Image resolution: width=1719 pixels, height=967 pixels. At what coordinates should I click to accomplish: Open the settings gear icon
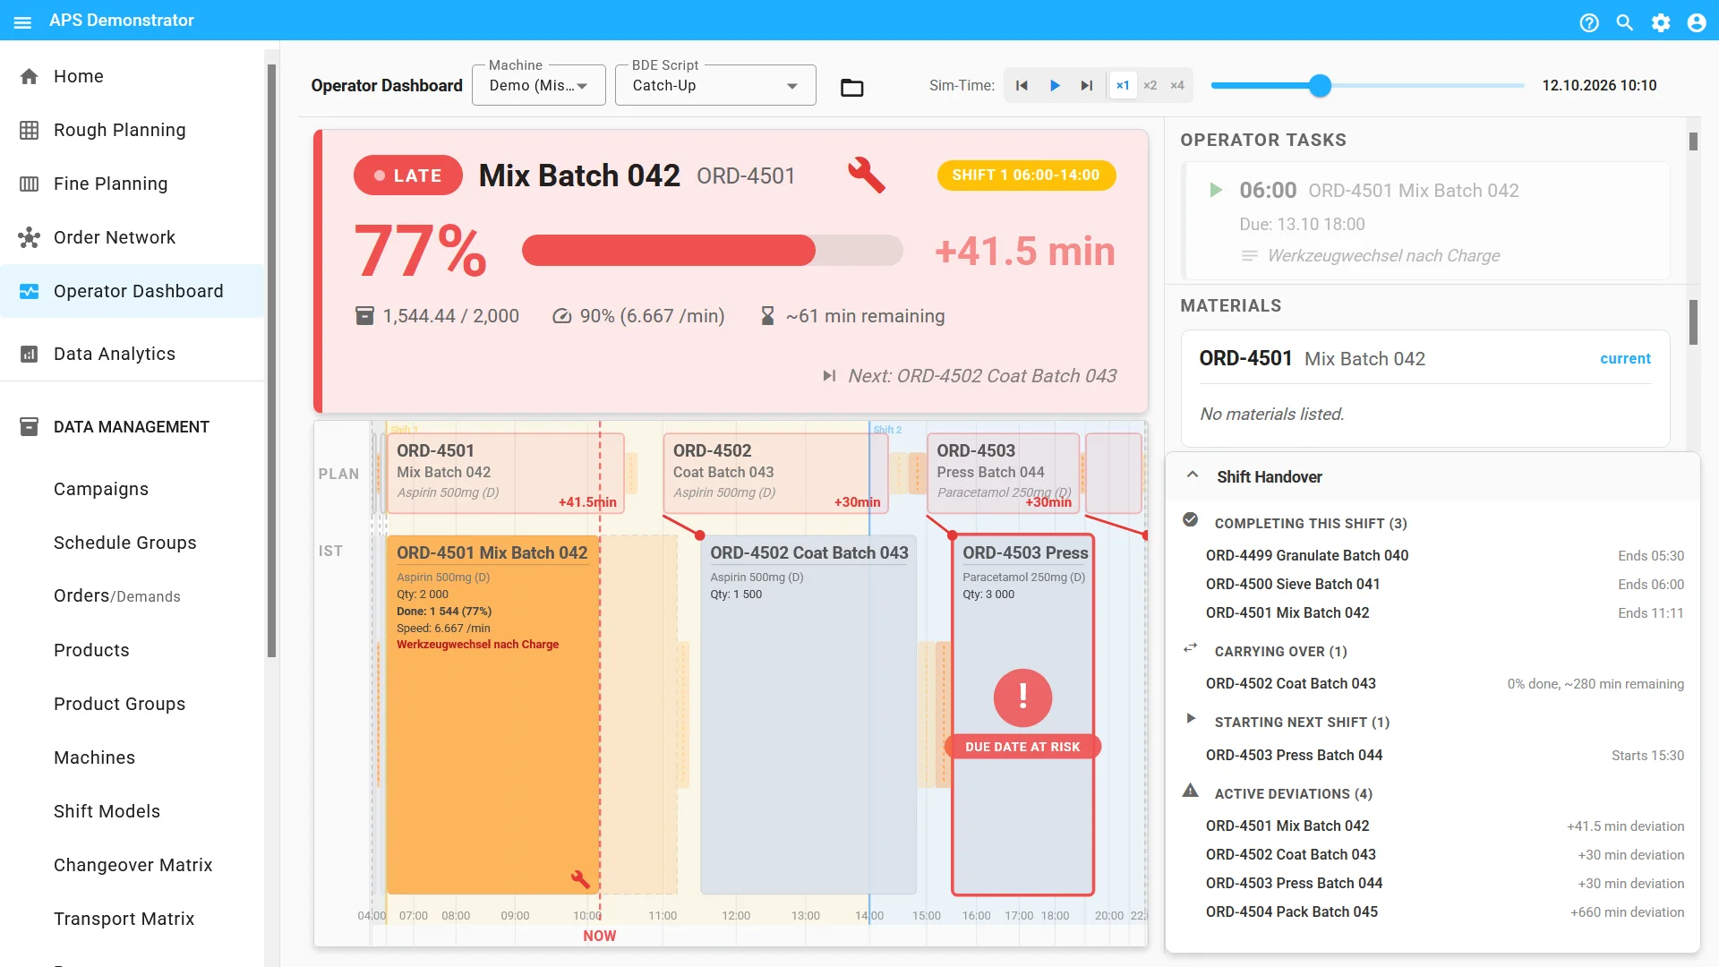coord(1661,22)
